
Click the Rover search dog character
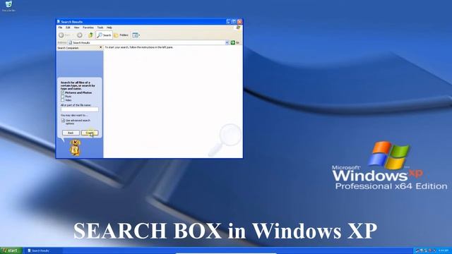[x=75, y=147]
